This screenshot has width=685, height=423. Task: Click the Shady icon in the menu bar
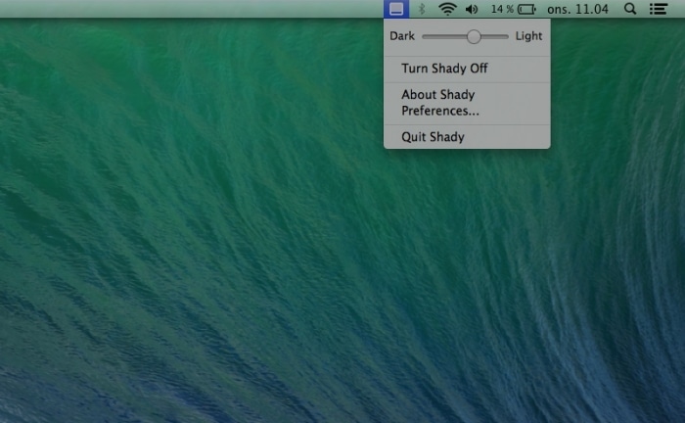394,9
